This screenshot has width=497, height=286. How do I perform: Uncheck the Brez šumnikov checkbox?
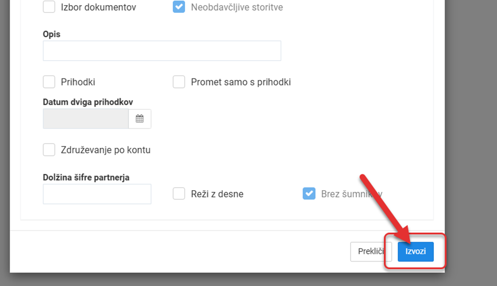click(309, 193)
